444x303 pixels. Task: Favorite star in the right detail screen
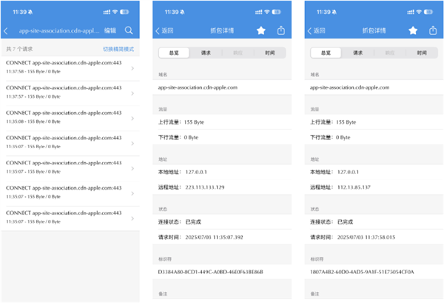tap(413, 30)
